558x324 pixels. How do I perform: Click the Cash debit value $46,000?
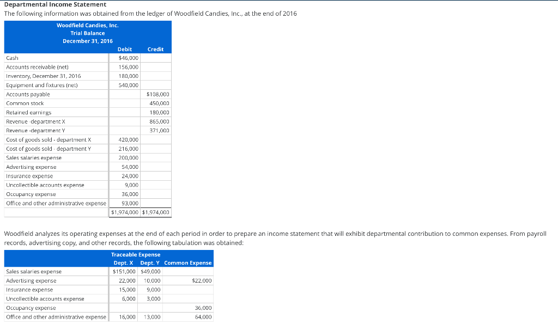coord(129,58)
